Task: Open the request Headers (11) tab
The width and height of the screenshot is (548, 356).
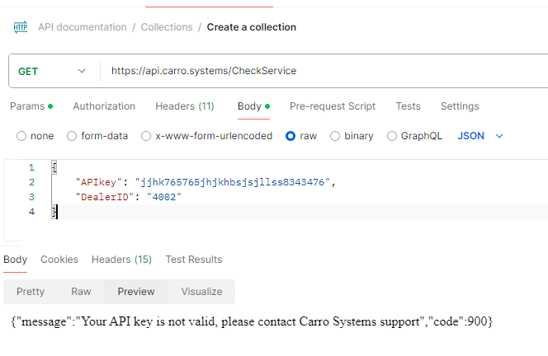Action: pos(184,106)
